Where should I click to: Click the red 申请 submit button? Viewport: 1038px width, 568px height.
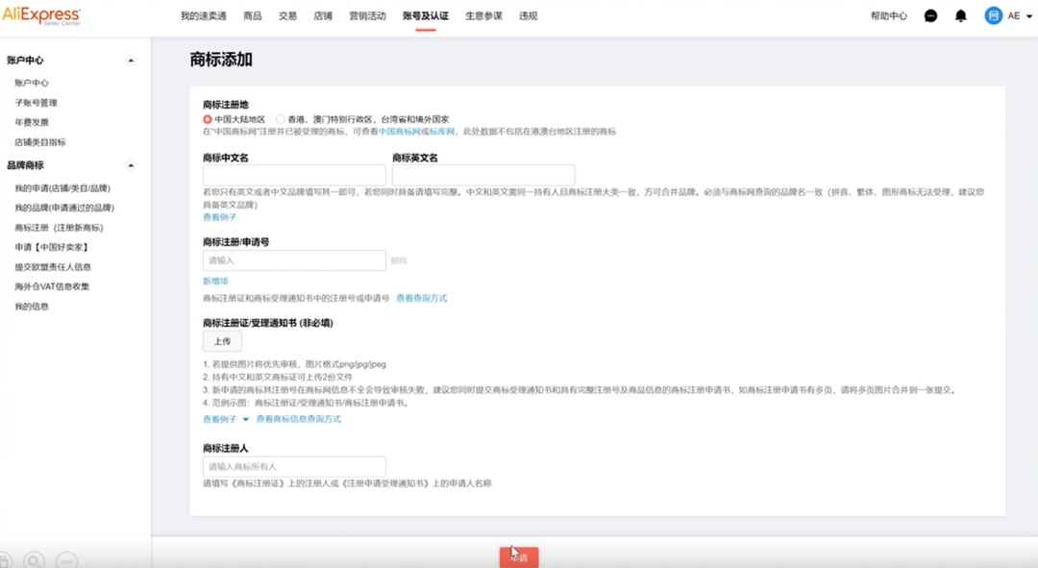coord(519,556)
